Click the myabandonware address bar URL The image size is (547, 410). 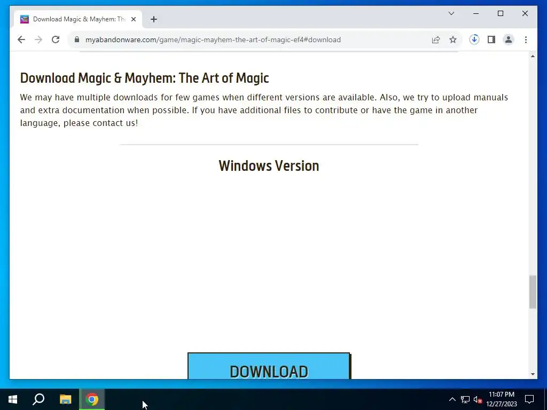213,40
